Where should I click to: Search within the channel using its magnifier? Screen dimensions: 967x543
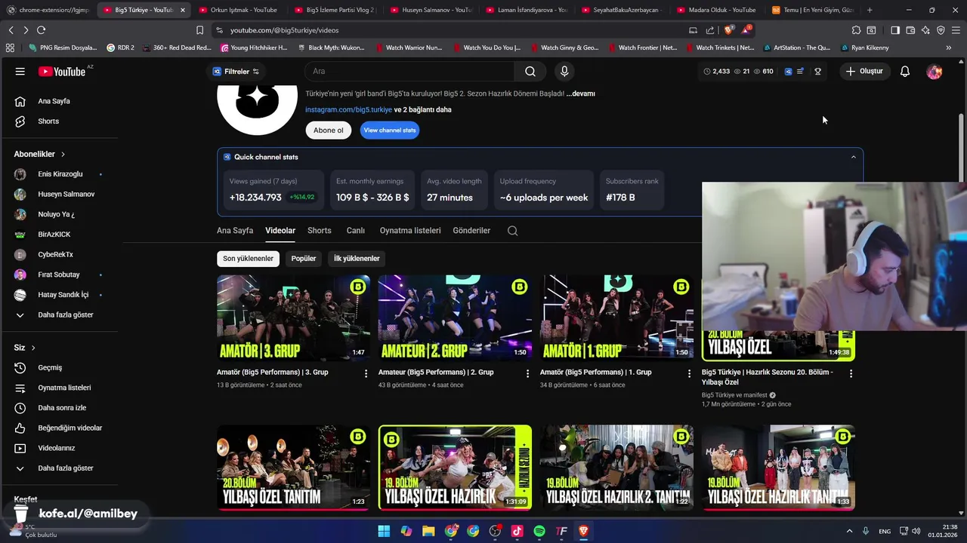[513, 231]
